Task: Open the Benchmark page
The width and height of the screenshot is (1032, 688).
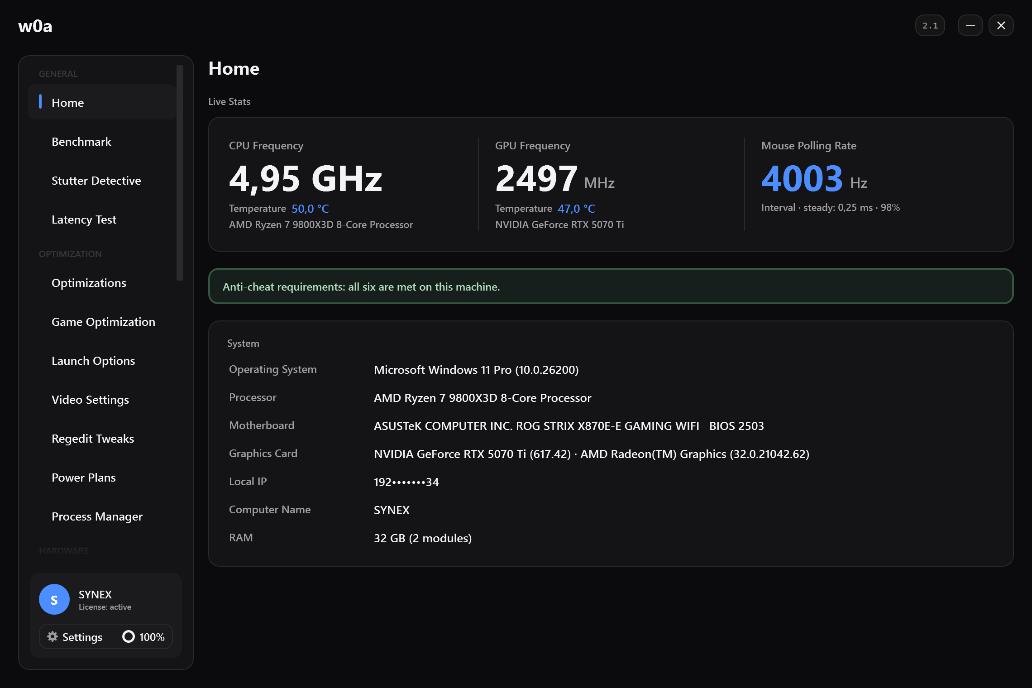Action: pyautogui.click(x=102, y=142)
